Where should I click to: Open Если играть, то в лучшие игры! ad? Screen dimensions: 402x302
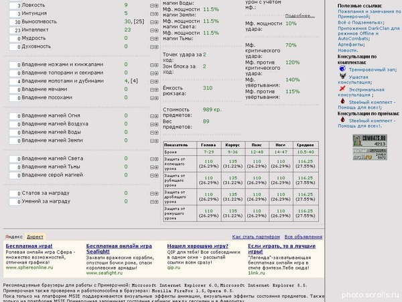pyautogui.click(x=282, y=249)
